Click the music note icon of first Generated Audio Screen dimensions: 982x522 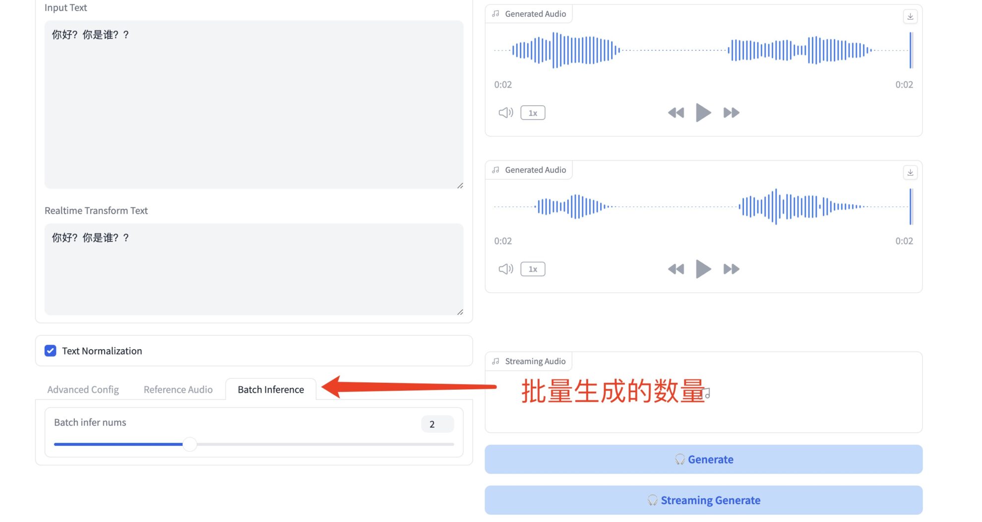pyautogui.click(x=495, y=14)
